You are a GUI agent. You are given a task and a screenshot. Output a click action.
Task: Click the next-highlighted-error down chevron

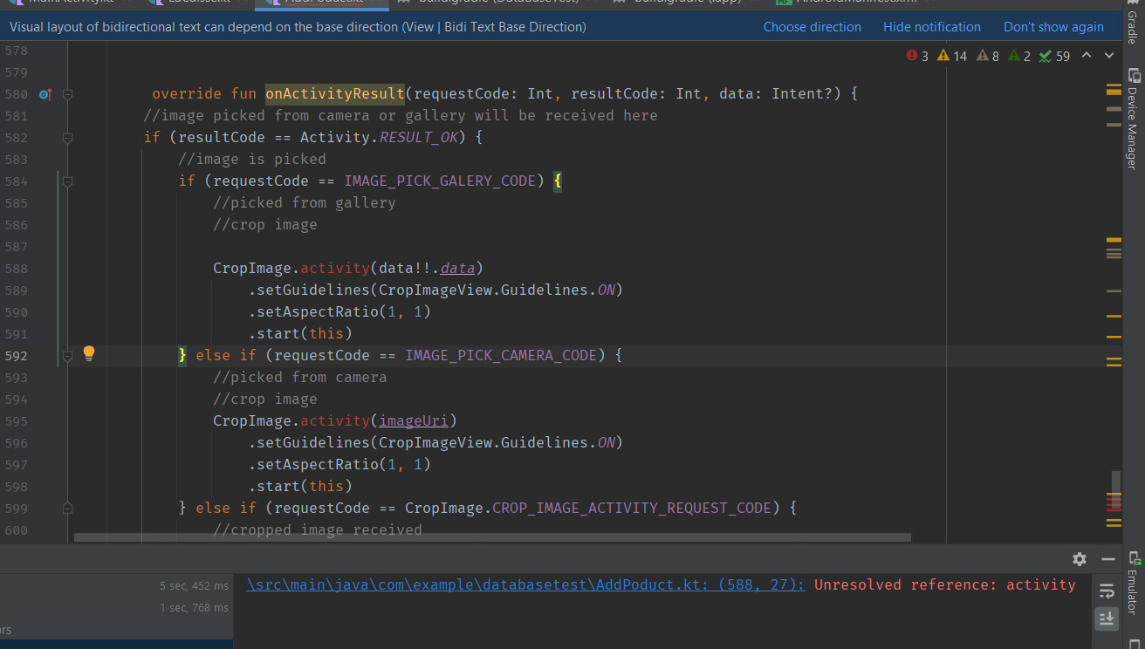[1109, 54]
